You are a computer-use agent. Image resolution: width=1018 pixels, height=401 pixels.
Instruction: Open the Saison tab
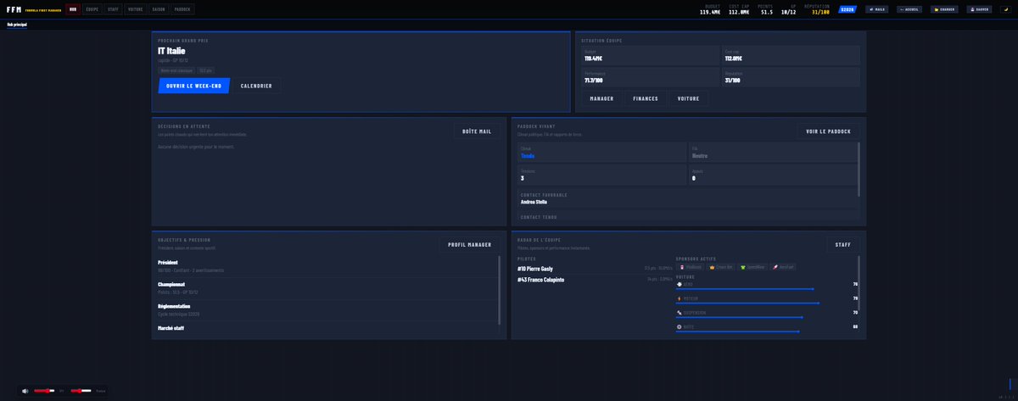point(158,9)
